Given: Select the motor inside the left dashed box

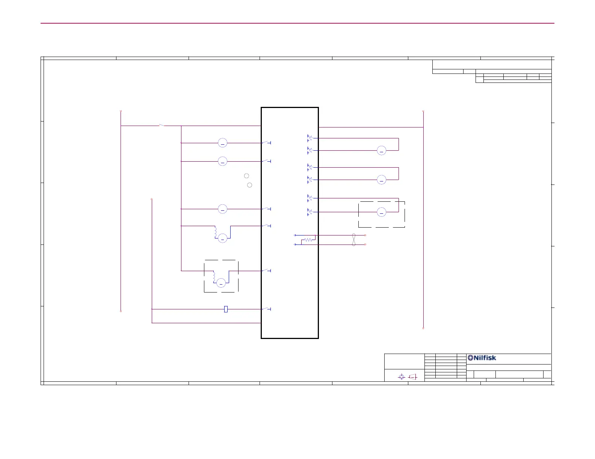Looking at the screenshot, I should click(222, 283).
